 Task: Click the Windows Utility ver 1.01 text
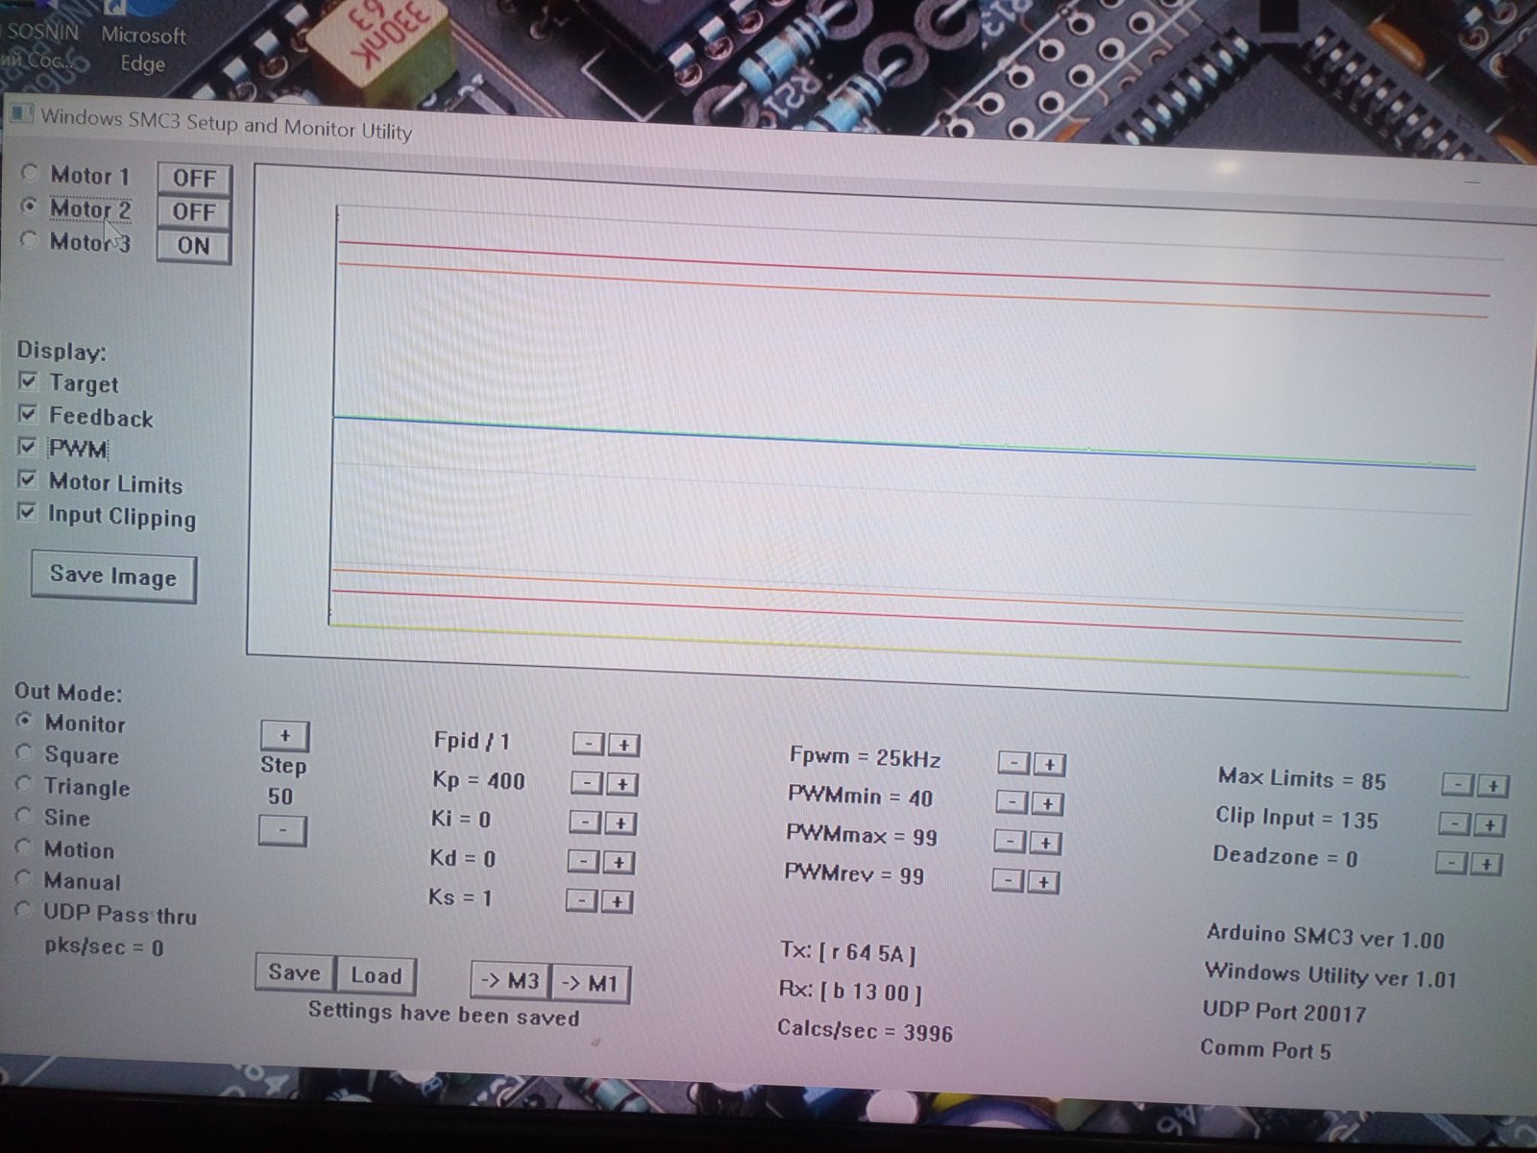click(1330, 974)
